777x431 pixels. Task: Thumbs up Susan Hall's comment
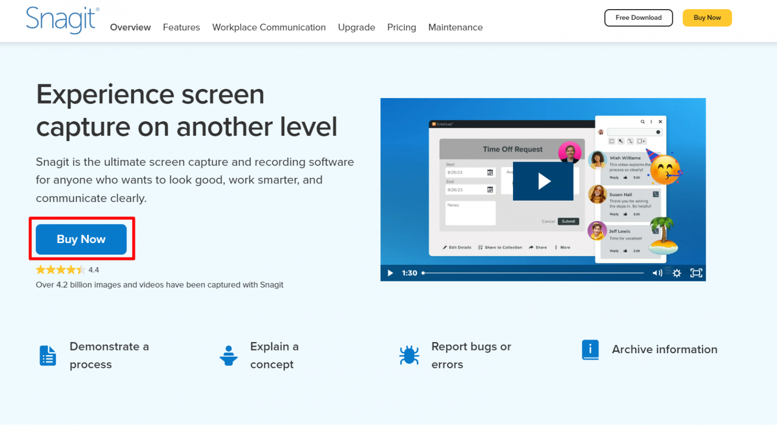tap(626, 214)
